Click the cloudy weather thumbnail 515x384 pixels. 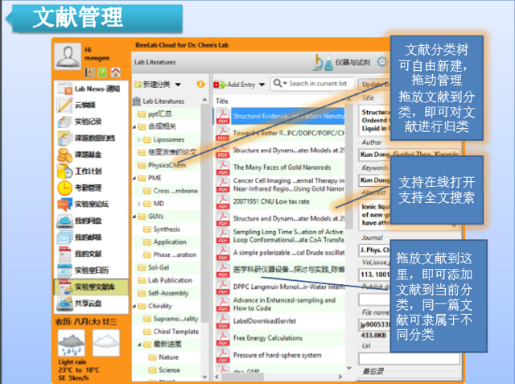106,343
